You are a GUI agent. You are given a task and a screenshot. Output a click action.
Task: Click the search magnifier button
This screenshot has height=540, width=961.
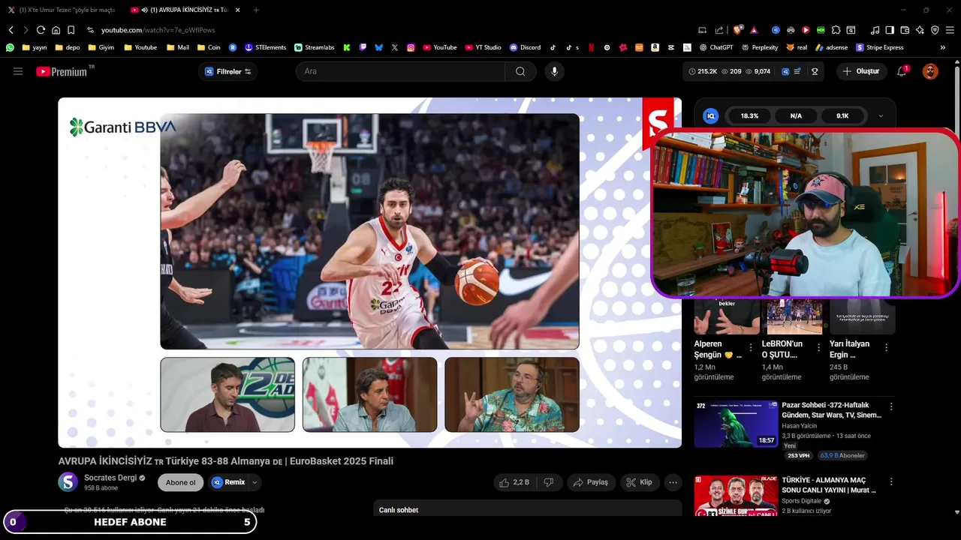click(x=520, y=71)
